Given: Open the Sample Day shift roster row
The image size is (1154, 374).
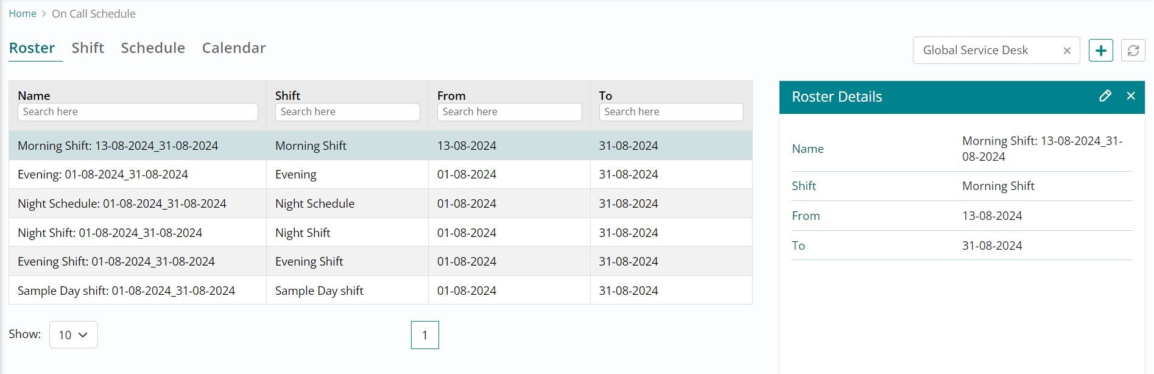Looking at the screenshot, I should pyautogui.click(x=126, y=291).
